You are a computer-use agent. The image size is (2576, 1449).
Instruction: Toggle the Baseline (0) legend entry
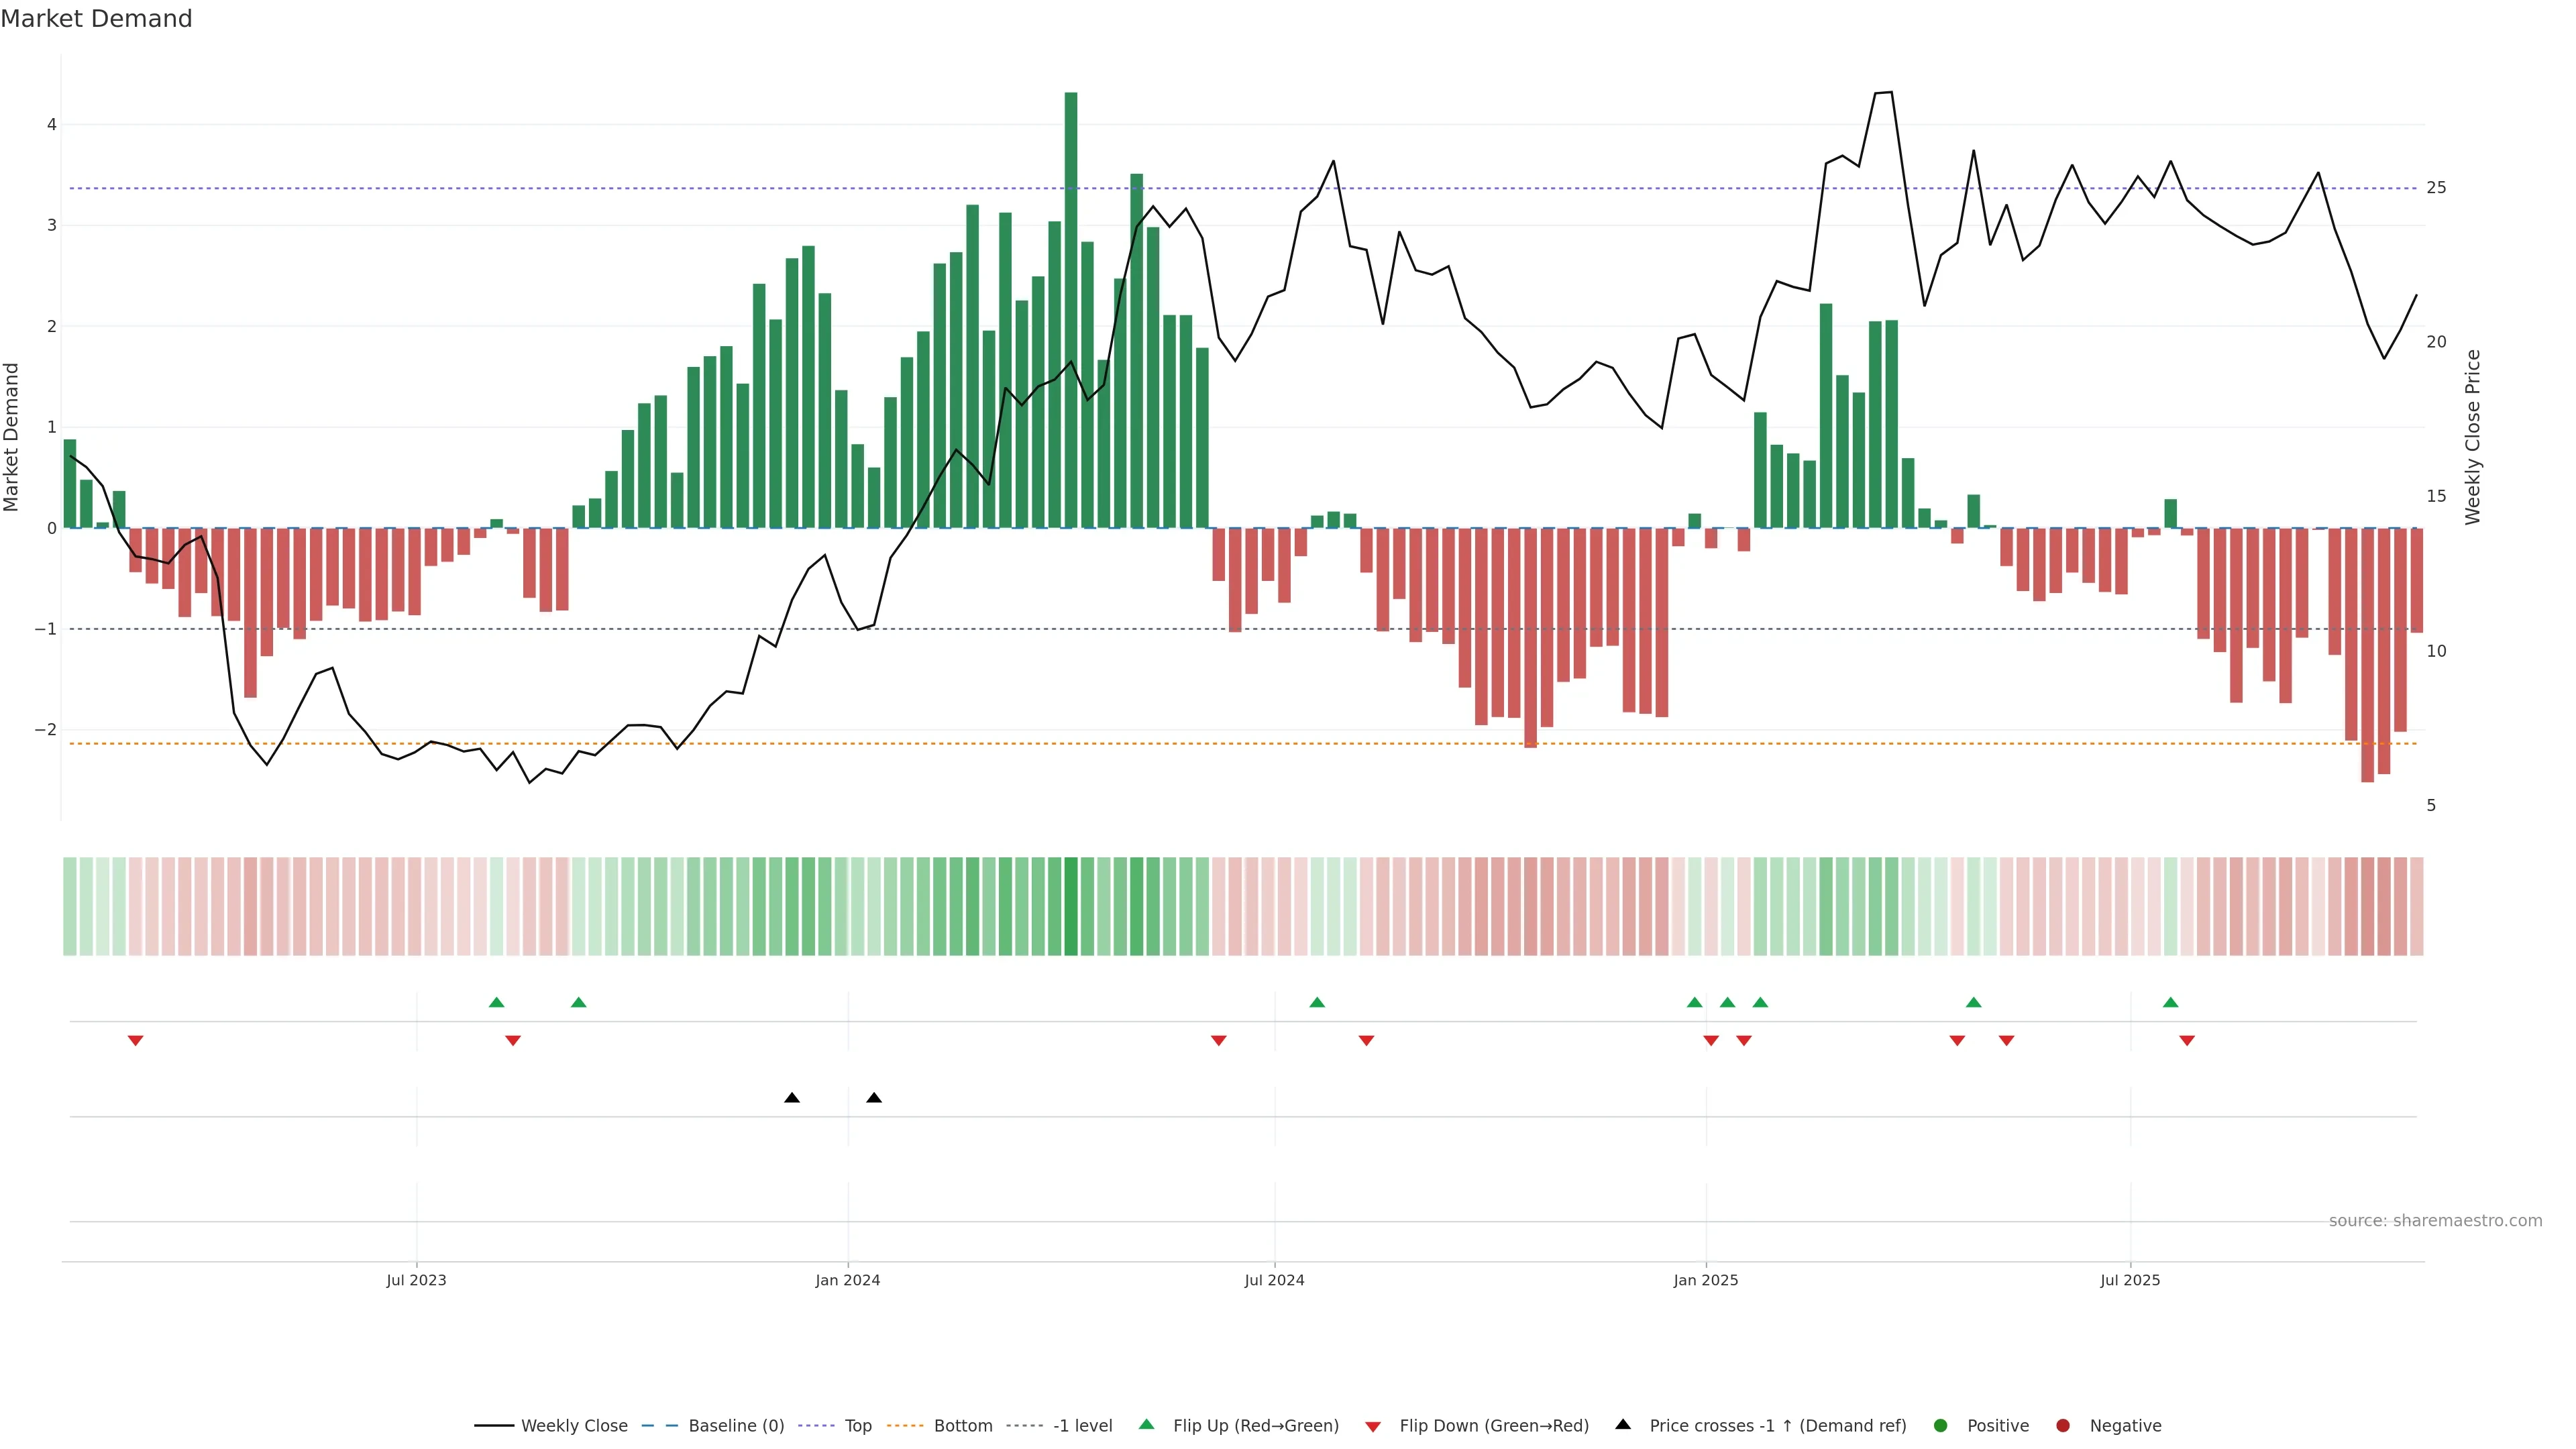click(x=736, y=1425)
